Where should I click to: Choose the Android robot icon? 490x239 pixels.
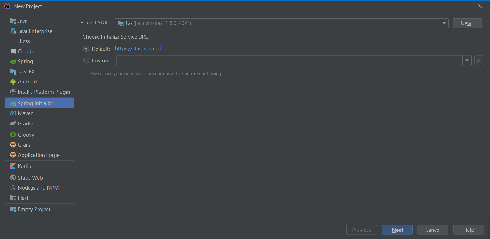click(13, 82)
